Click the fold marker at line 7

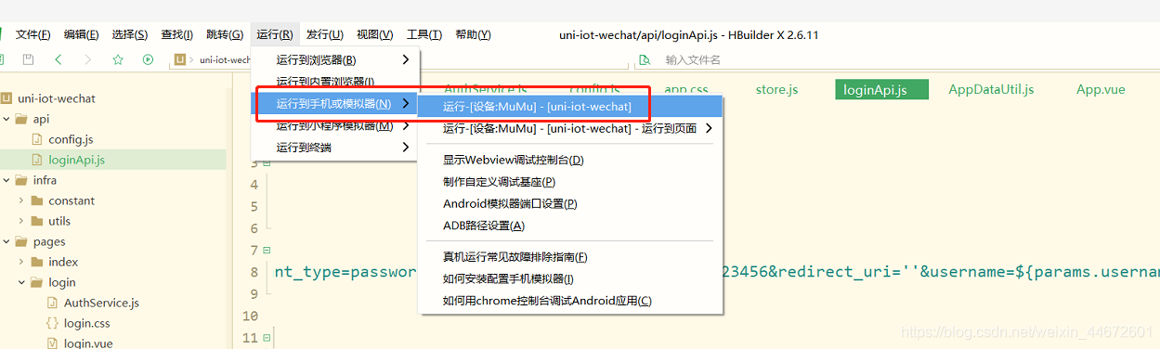tap(267, 250)
